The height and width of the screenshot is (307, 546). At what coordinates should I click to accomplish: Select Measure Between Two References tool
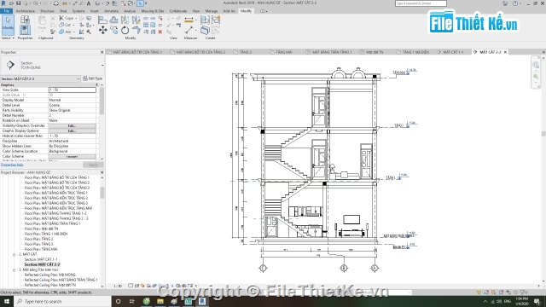tap(189, 31)
